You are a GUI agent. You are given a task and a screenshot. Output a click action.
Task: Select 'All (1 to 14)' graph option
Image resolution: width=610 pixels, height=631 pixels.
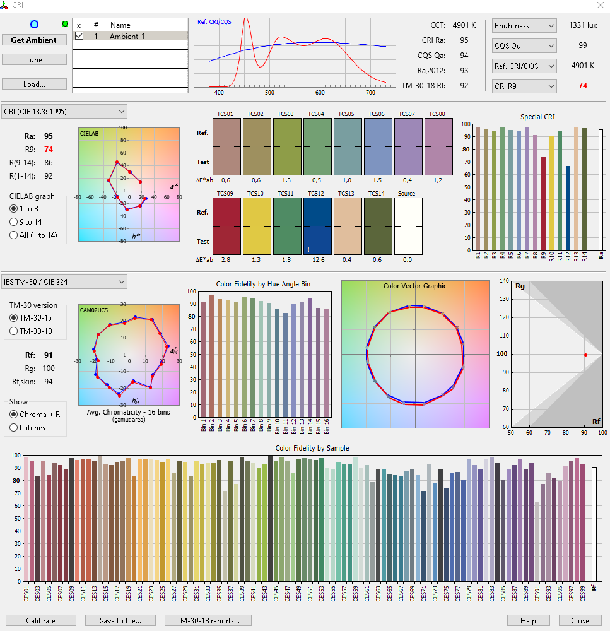point(14,235)
